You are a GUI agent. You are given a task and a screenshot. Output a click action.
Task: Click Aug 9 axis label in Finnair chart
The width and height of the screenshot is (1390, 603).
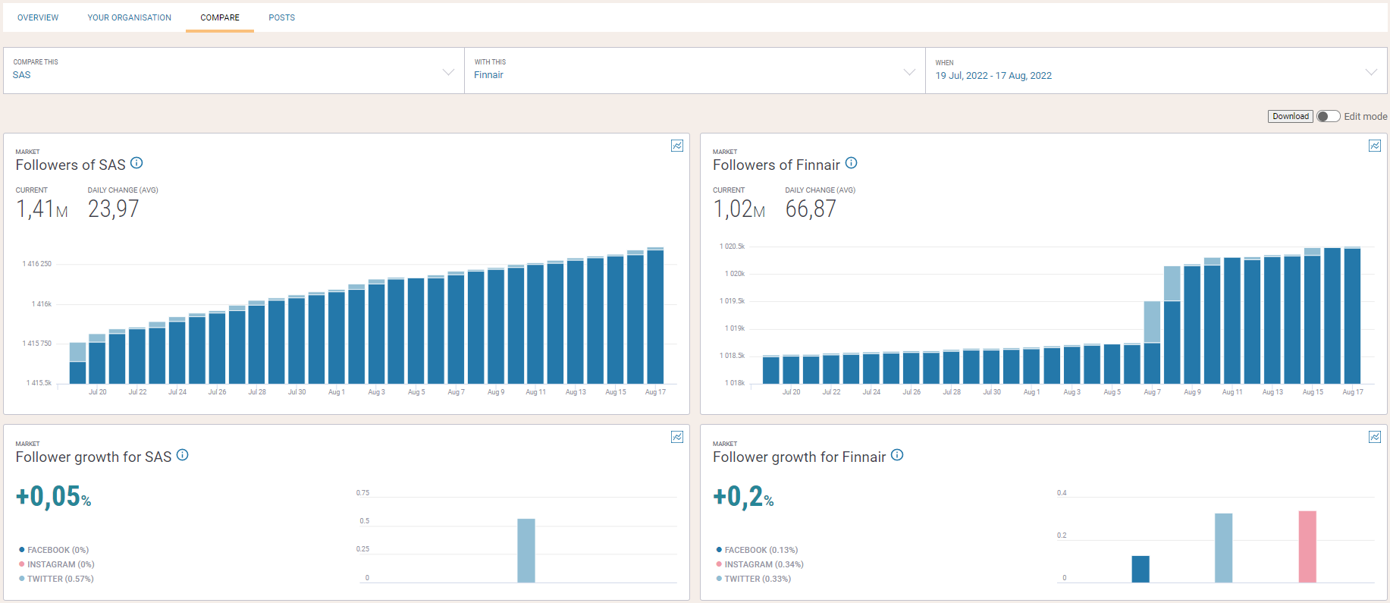coord(1192,392)
